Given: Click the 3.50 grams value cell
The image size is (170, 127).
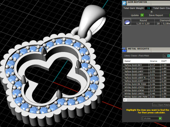Looking at the screenshot, I should 155,81.
